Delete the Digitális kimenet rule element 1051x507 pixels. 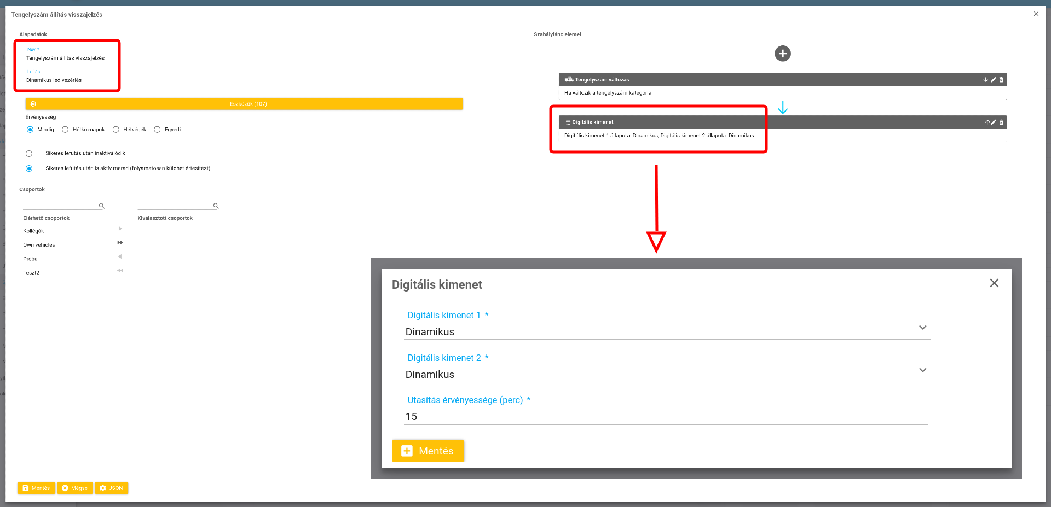tap(1001, 123)
